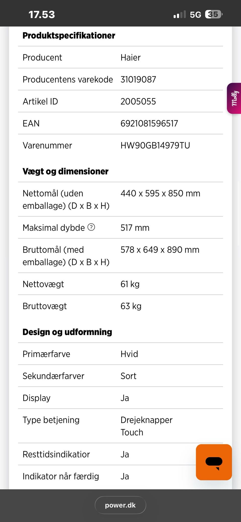Open the orange chat bubble button
Image resolution: width=241 pixels, height=522 pixels.
(214, 462)
